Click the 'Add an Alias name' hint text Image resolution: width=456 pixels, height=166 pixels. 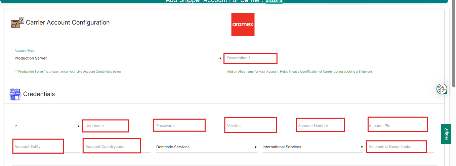(x=299, y=72)
